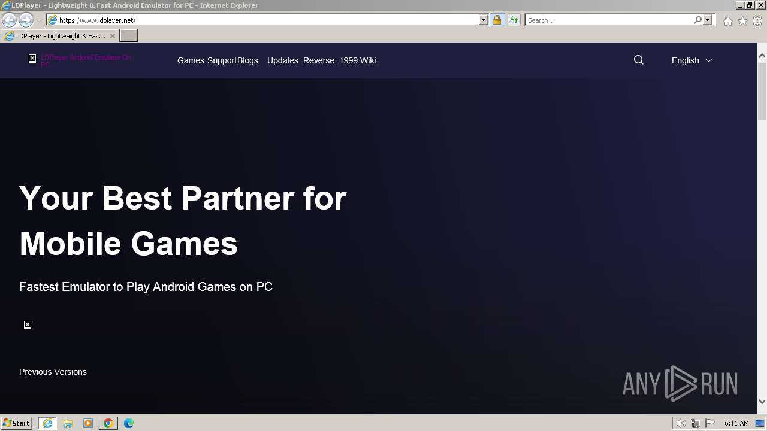Open Windows Media Player taskbar icon
767x431 pixels.
[x=88, y=423]
